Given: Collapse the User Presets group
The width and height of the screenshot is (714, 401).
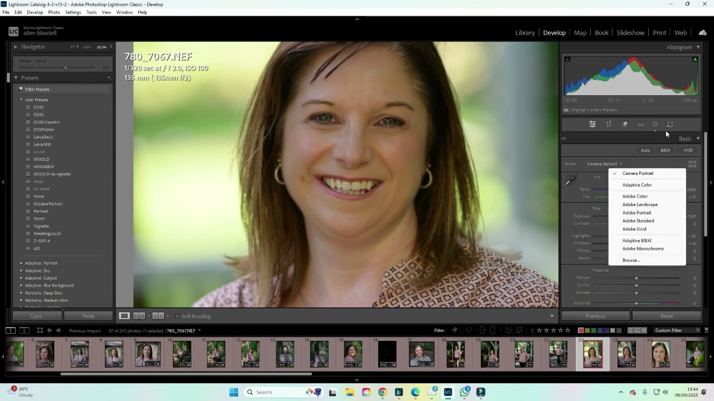Looking at the screenshot, I should point(21,100).
